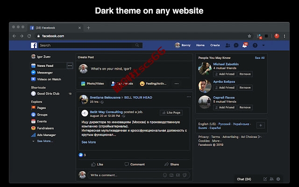Click the Comment button under the post
299x187 pixels.
(135, 164)
